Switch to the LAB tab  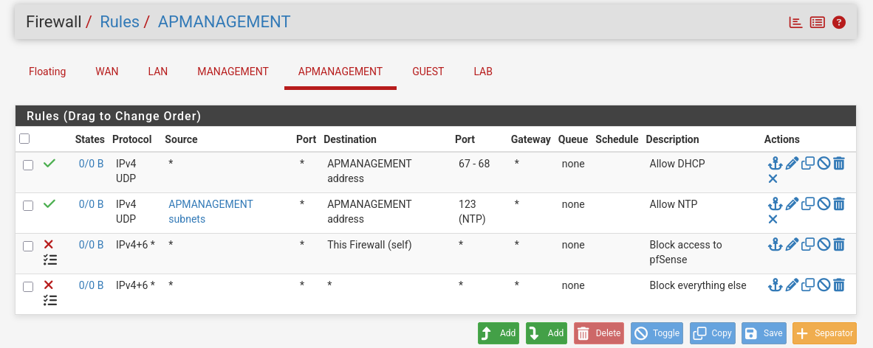483,72
